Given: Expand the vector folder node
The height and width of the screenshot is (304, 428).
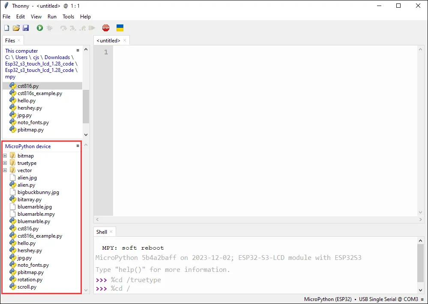Looking at the screenshot, I should tap(5, 170).
